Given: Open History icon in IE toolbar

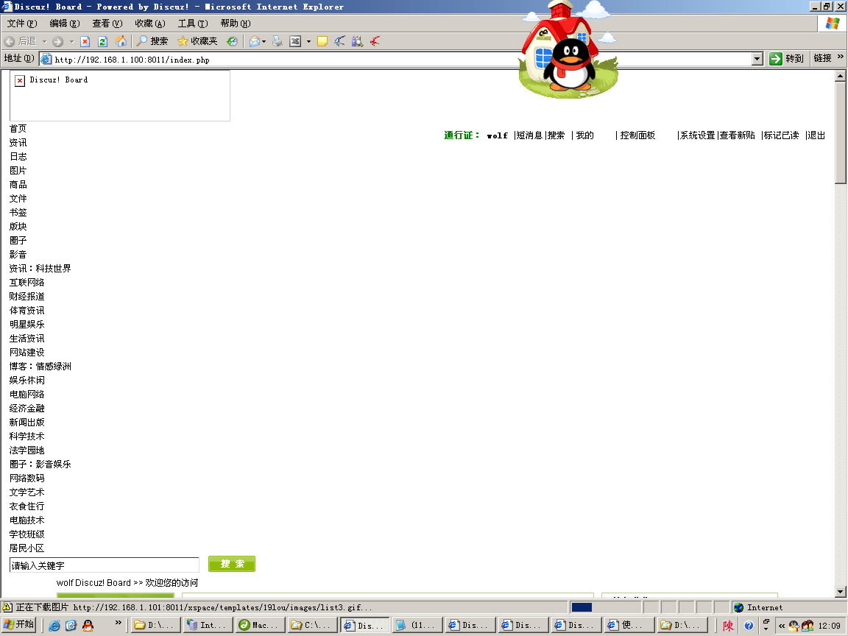Looking at the screenshot, I should tap(232, 41).
